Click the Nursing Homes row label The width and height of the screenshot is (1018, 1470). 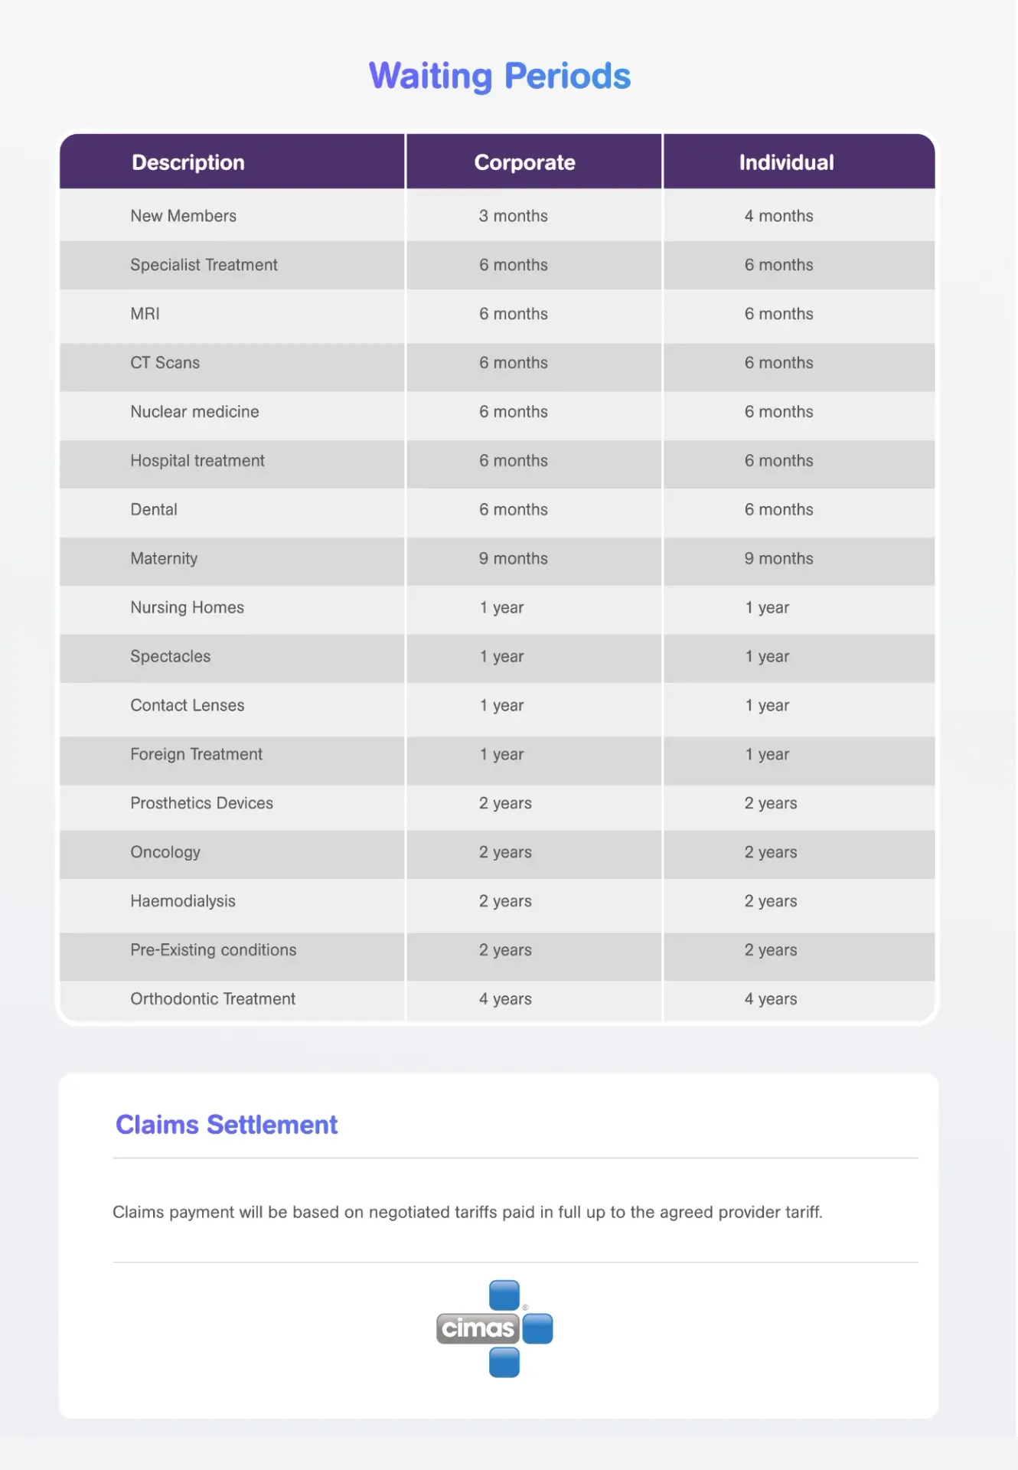(x=187, y=608)
